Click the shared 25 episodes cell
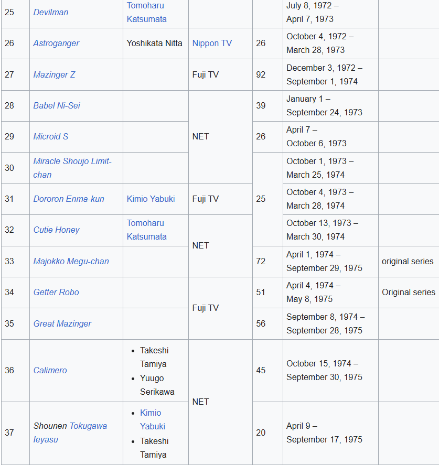439x465 pixels. pos(267,199)
